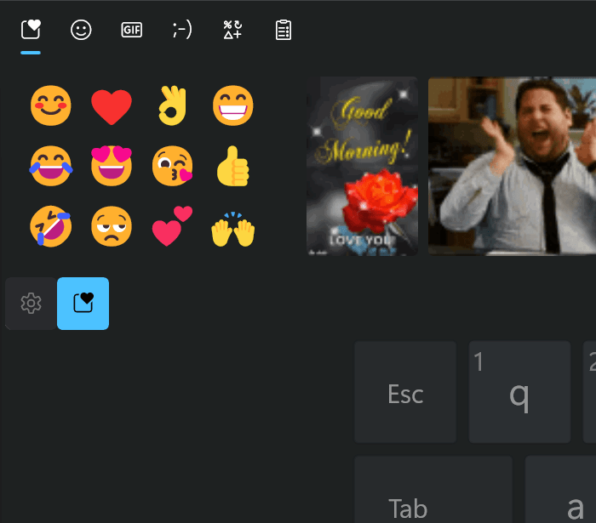Insert the red heart emoji
Viewport: 596px width, 523px height.
tap(112, 106)
